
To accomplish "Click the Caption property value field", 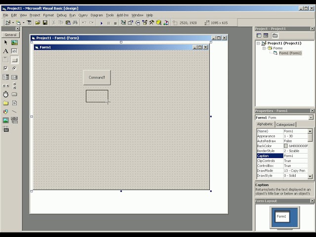I will coord(295,156).
